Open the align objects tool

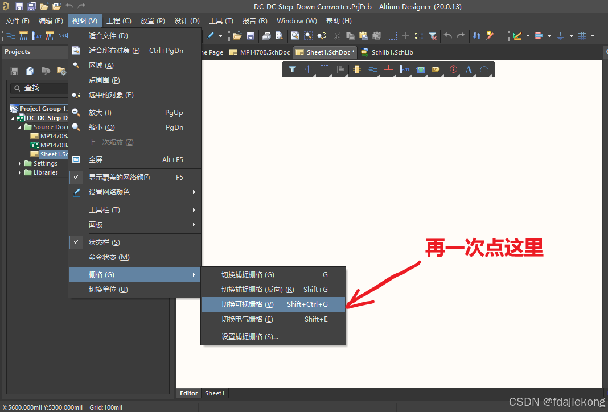(x=340, y=69)
